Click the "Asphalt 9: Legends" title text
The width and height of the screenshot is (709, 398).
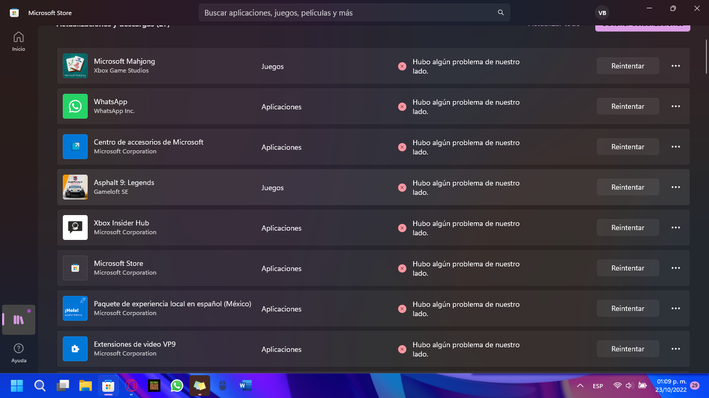124,182
